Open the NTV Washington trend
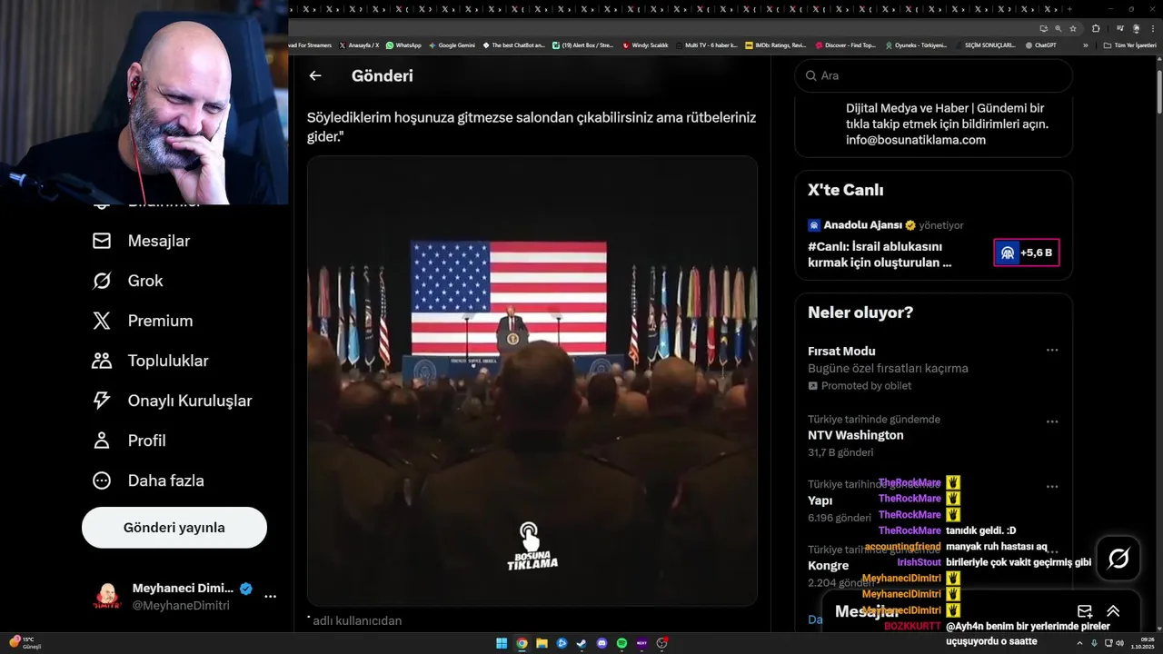1163x654 pixels. 856,435
